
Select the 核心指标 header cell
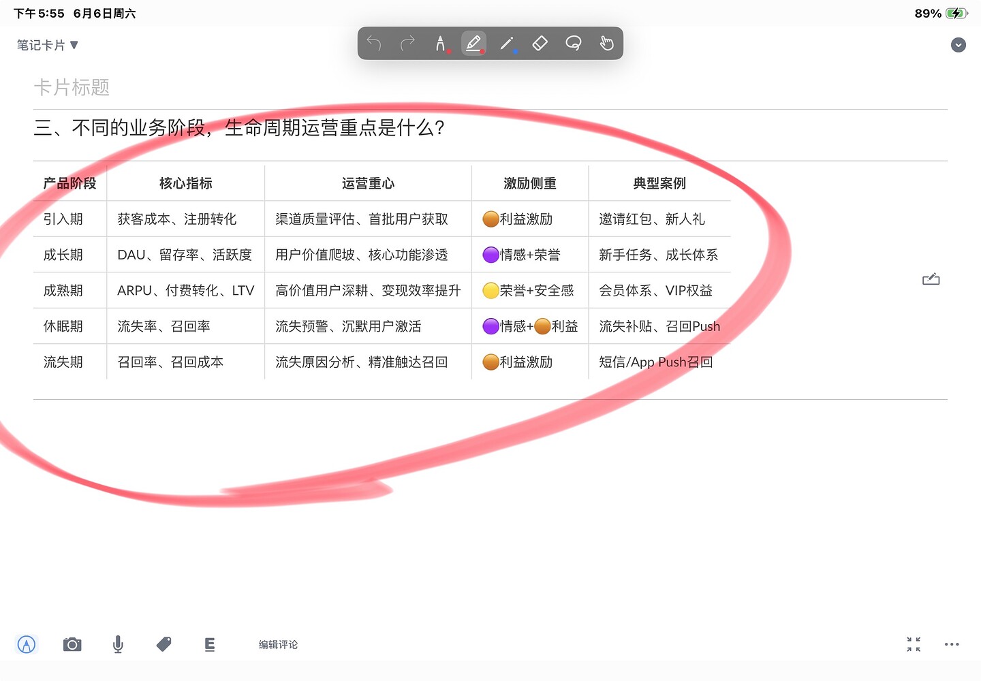185,183
